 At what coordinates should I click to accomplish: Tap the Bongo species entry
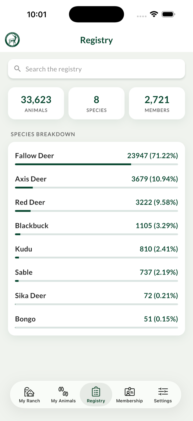(x=96, y=322)
